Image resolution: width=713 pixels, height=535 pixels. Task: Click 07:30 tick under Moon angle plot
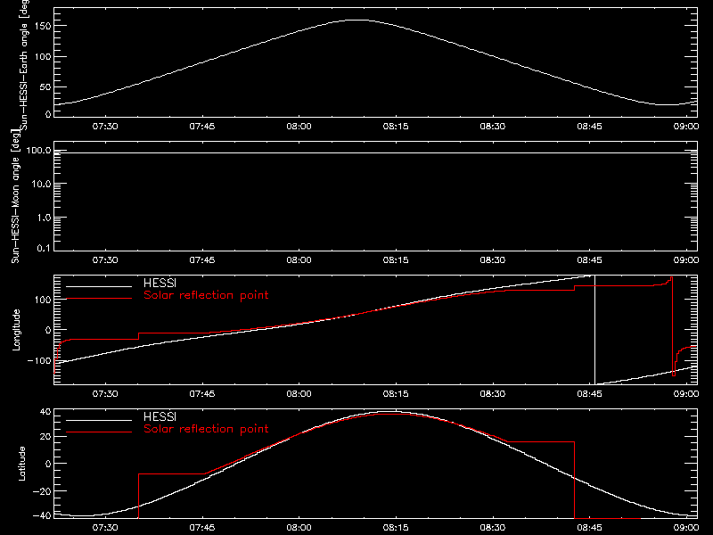(x=105, y=259)
